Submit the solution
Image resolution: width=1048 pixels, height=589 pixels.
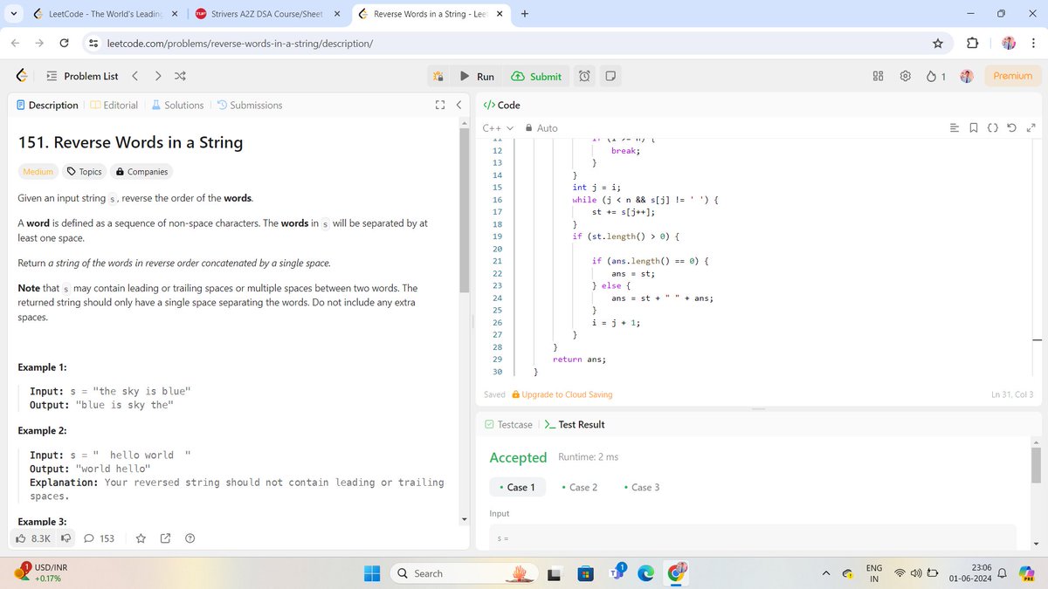click(x=536, y=77)
